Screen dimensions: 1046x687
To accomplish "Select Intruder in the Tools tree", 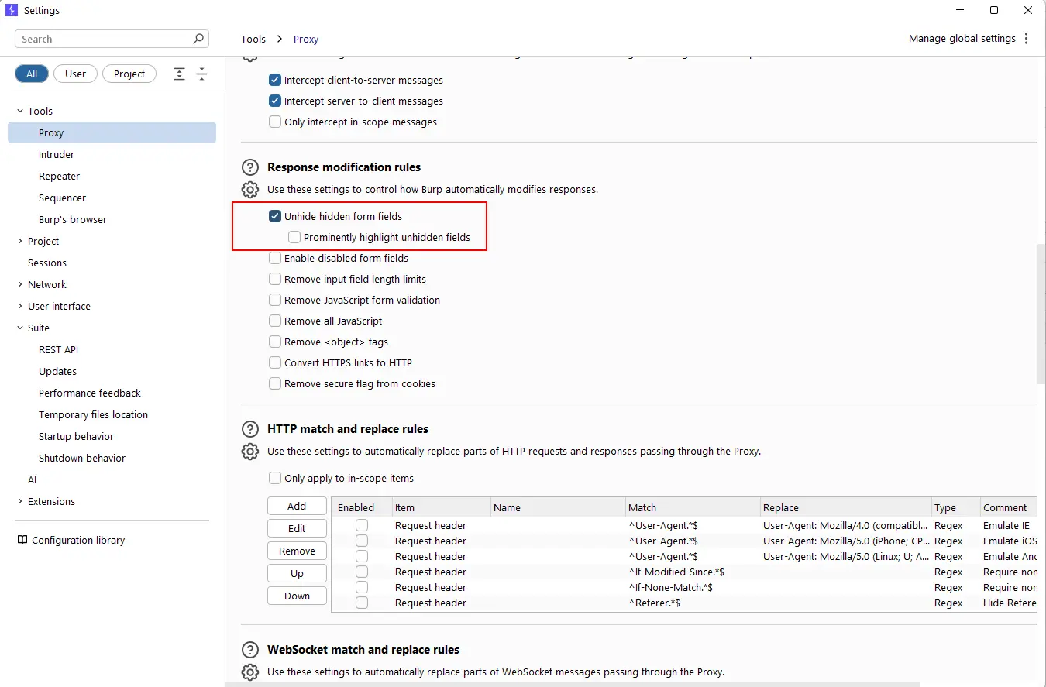I will point(57,155).
